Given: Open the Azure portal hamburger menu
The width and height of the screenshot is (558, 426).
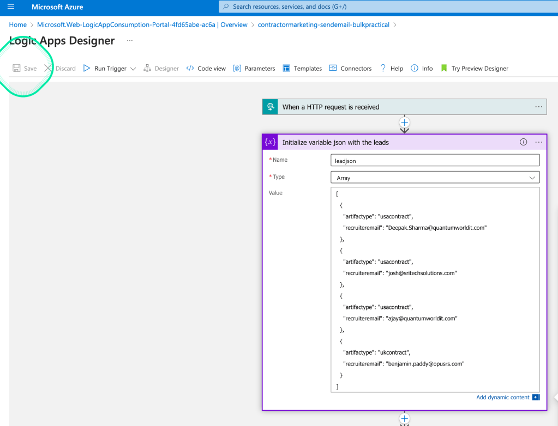Looking at the screenshot, I should click(x=11, y=7).
